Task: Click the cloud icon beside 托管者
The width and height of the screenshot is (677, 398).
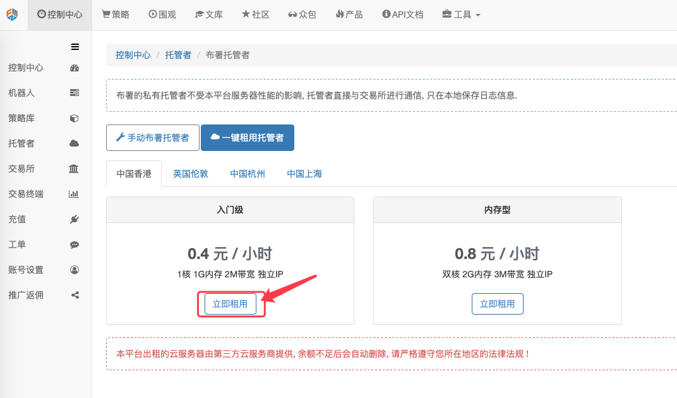Action: (x=75, y=143)
